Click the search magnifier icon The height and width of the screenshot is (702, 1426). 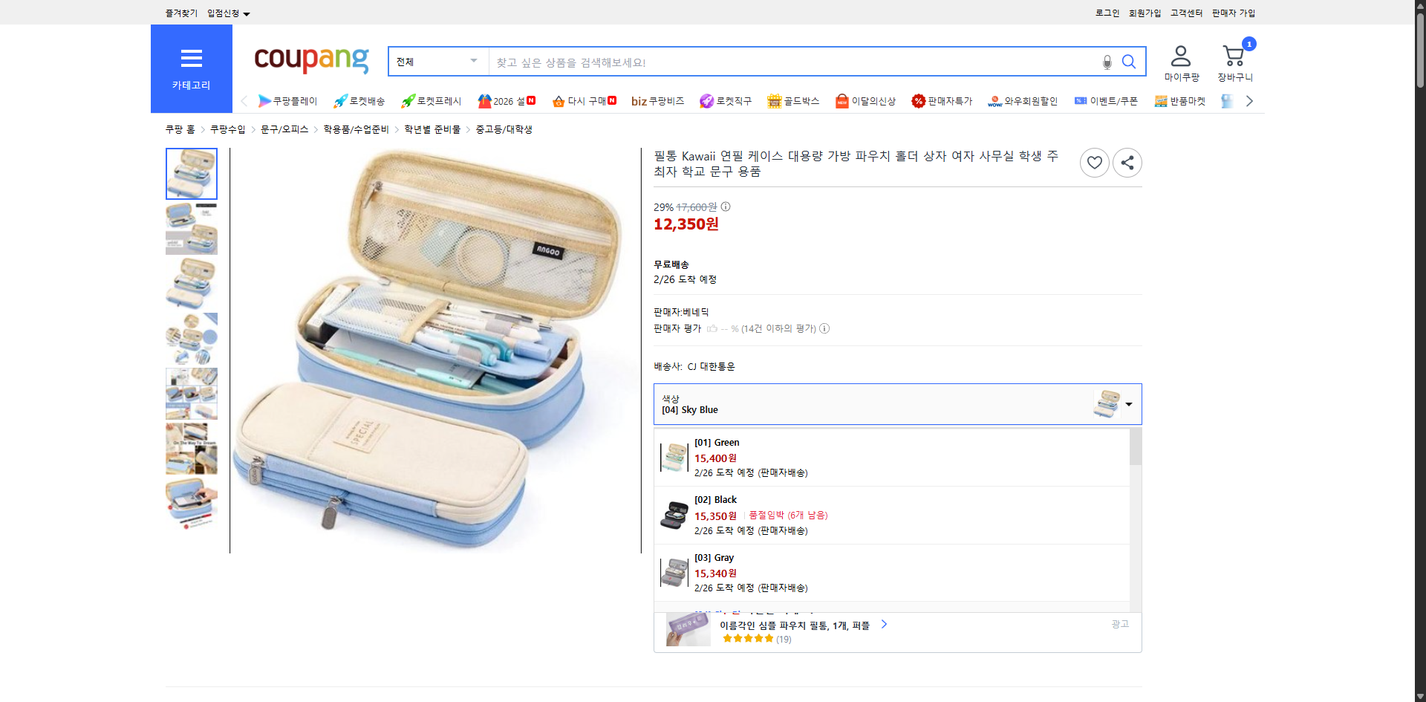click(1129, 62)
